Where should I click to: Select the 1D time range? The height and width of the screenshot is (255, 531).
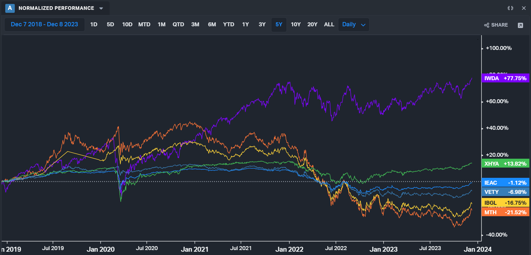click(94, 24)
